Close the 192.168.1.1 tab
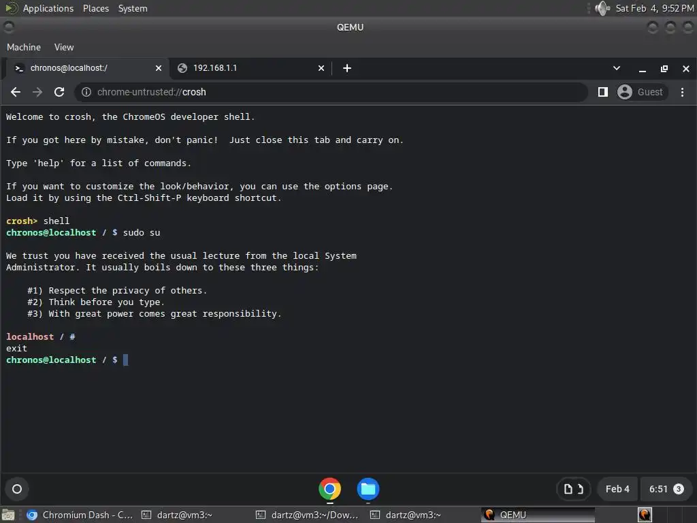This screenshot has height=523, width=697. 321,68
